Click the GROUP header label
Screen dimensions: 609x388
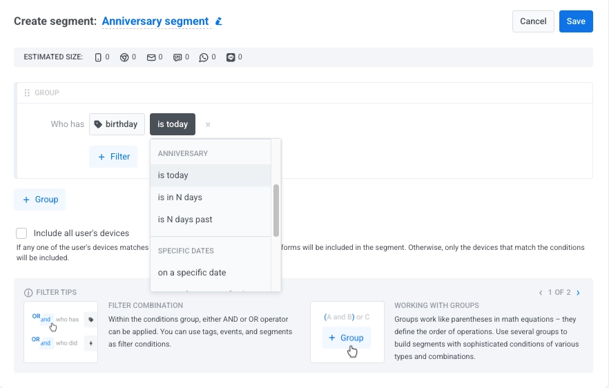(x=47, y=93)
